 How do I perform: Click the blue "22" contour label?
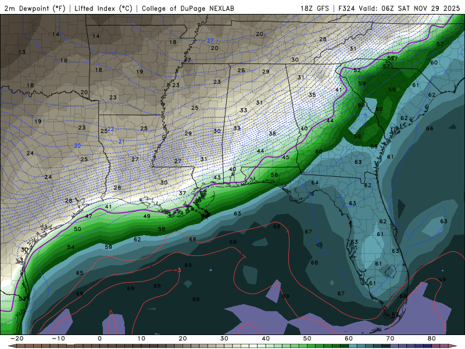(x=110, y=129)
